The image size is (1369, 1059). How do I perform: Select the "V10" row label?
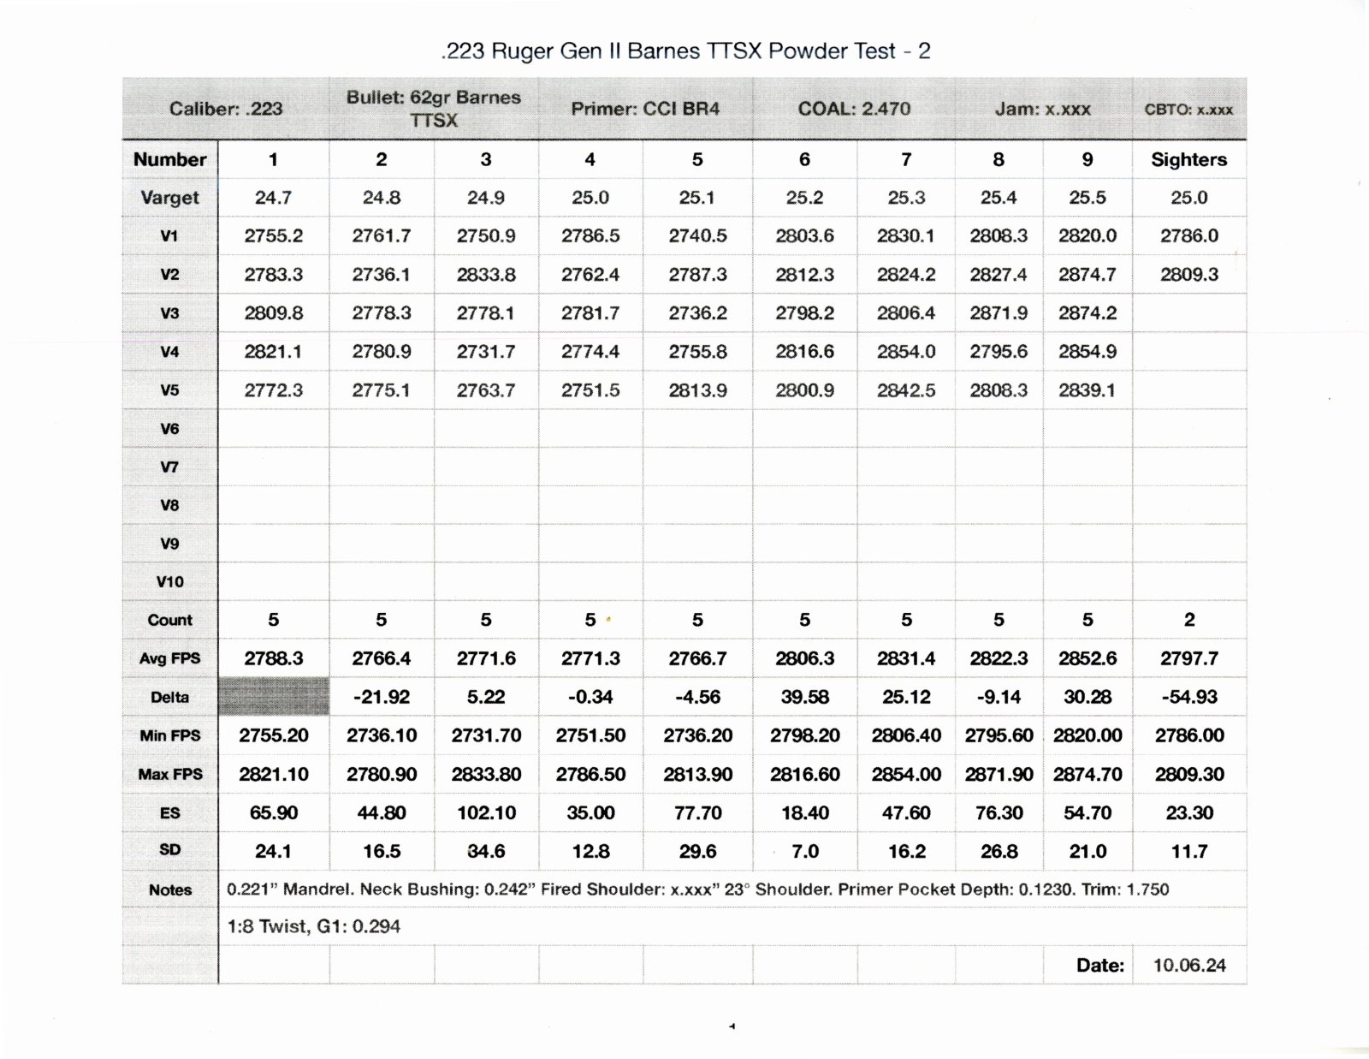pos(169,582)
